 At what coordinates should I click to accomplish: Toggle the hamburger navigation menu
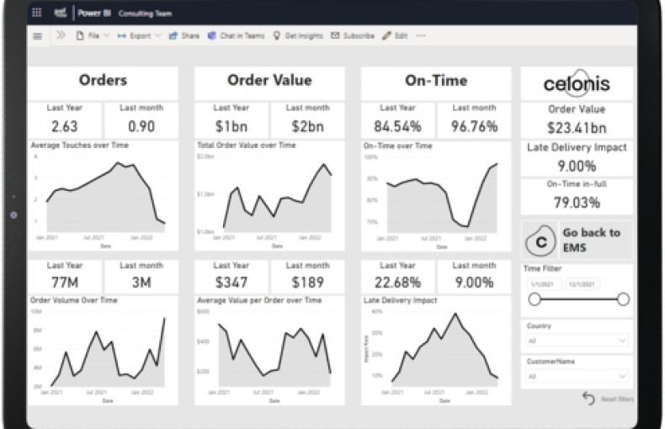coord(37,36)
